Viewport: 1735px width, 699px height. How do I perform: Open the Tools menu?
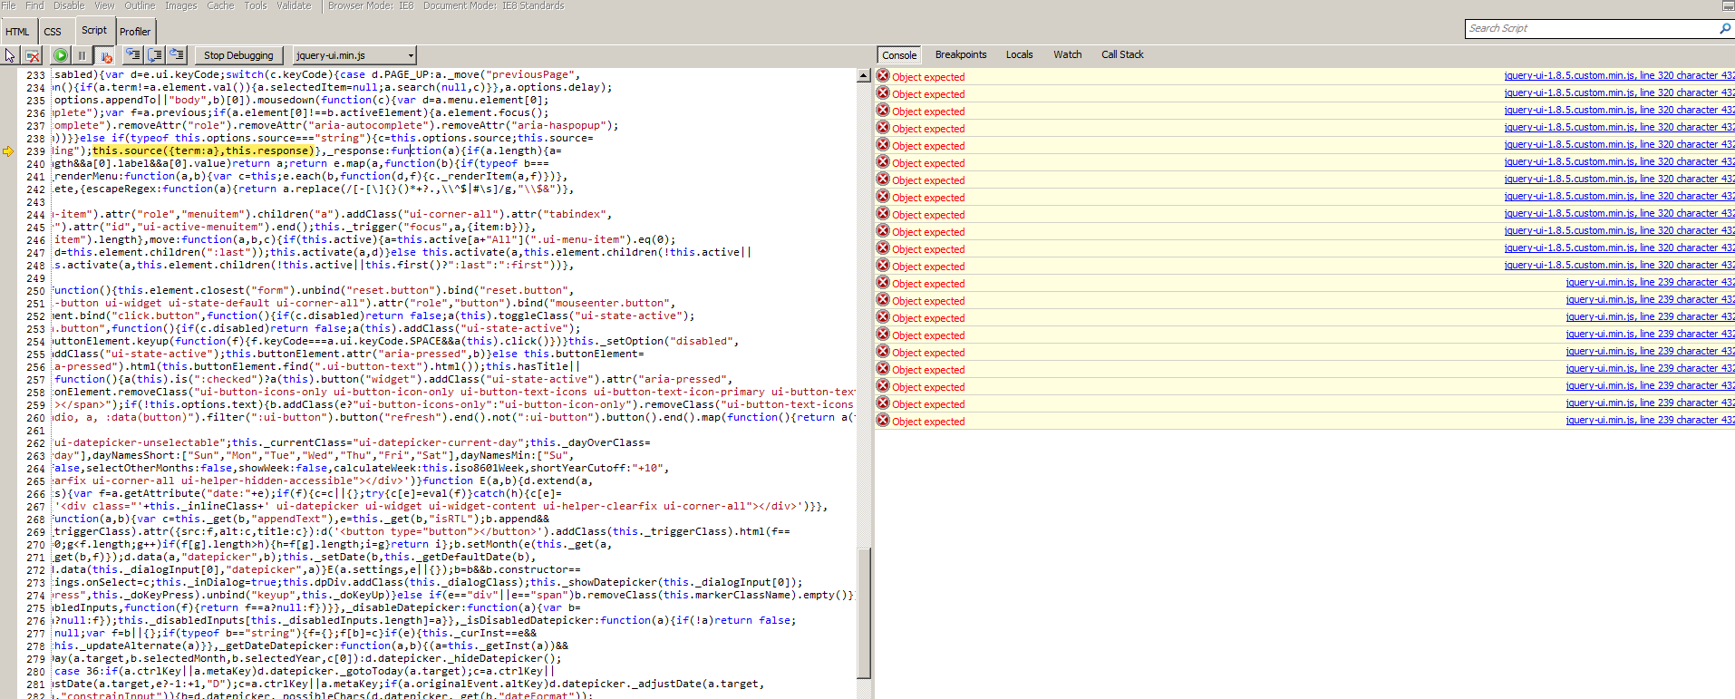[256, 5]
